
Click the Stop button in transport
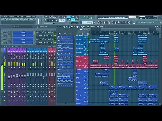pos(53,21)
